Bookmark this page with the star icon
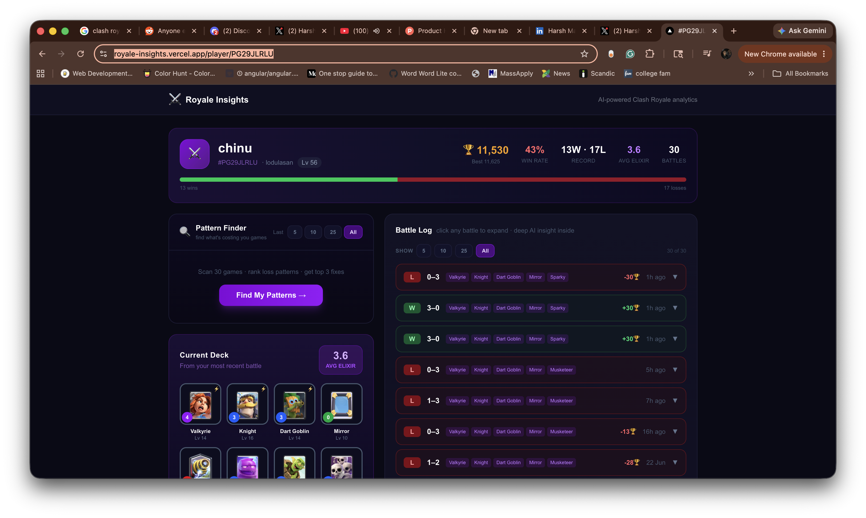 [584, 54]
